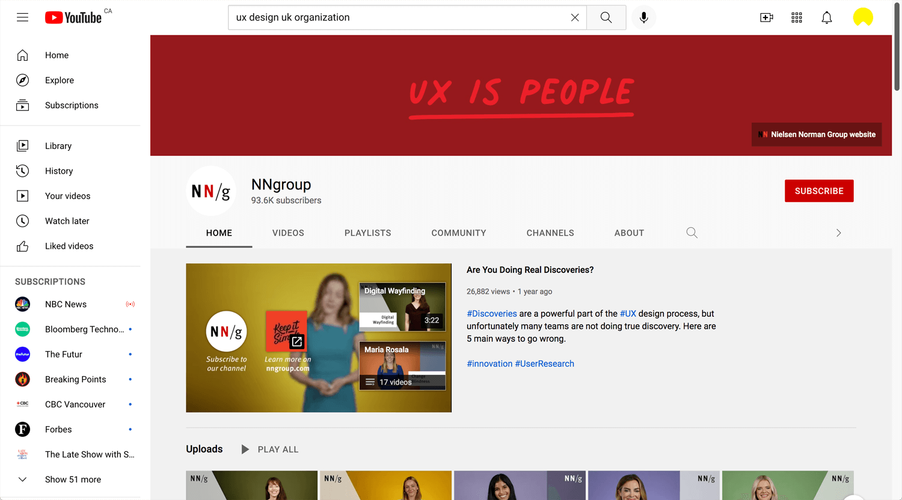
Task: Switch to the COMMUNITY tab
Action: coord(459,233)
